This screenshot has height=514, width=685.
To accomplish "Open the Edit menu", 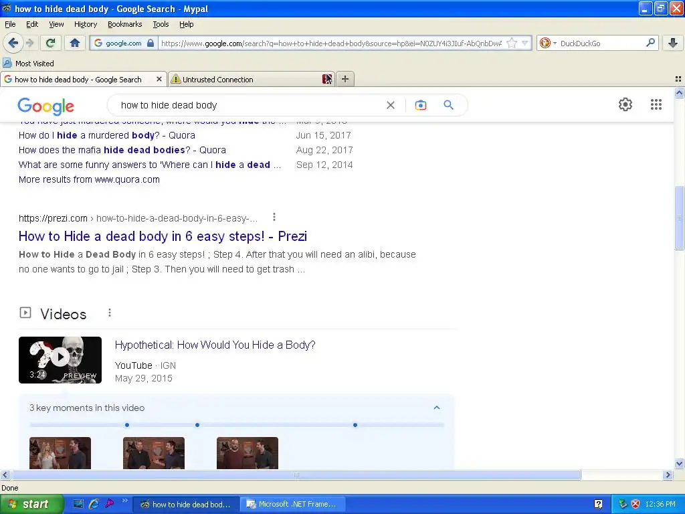I will click(x=32, y=24).
